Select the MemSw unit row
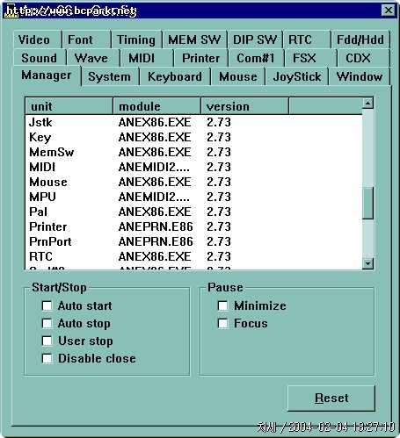This screenshot has width=400, height=438. click(x=193, y=152)
